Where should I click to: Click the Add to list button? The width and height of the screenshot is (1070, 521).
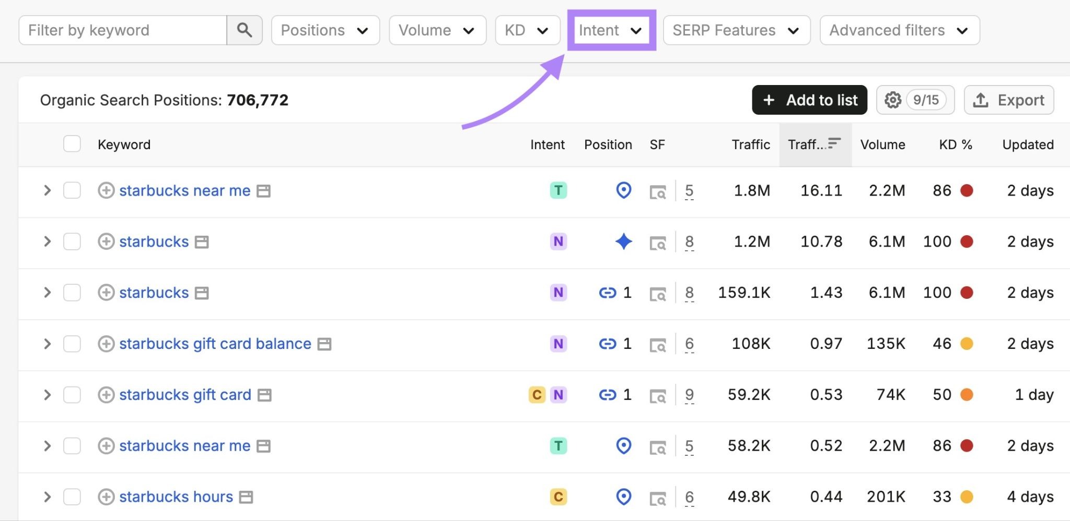[x=809, y=100]
